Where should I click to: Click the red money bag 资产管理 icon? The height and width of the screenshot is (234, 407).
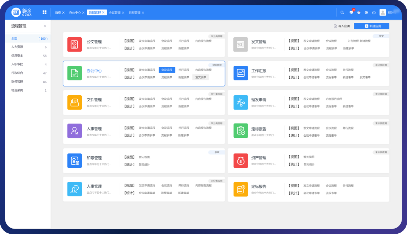pyautogui.click(x=240, y=160)
